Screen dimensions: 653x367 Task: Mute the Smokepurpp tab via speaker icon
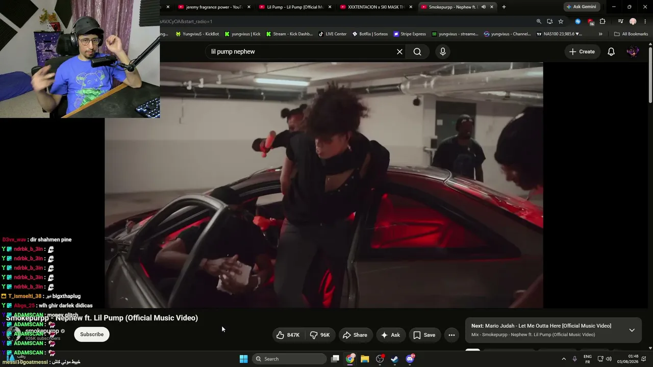pos(483,7)
